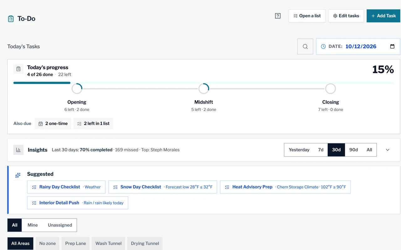Click the clock icon beside DATE label
This screenshot has width=401, height=250.
point(323,47)
